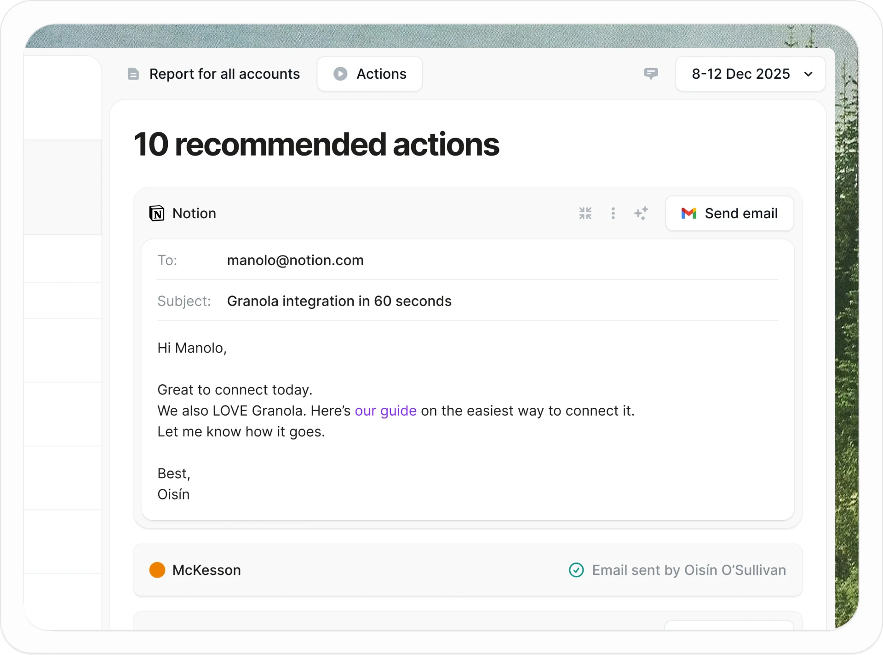Click the green email-sent checkmark icon

576,570
